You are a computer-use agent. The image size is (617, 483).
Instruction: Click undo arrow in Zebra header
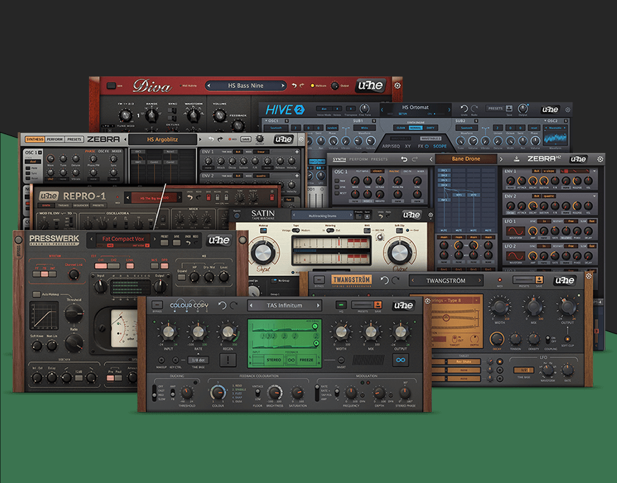211,139
